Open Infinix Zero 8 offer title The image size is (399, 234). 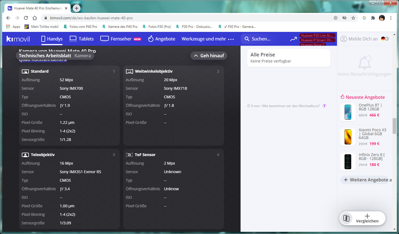pyautogui.click(x=371, y=157)
